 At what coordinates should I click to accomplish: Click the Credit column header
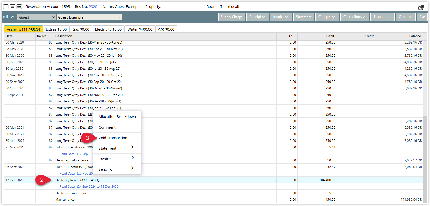(356, 36)
